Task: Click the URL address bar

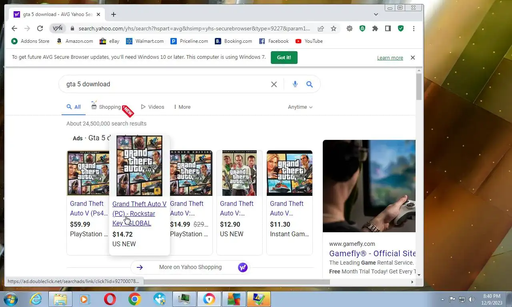Action: coord(194,28)
